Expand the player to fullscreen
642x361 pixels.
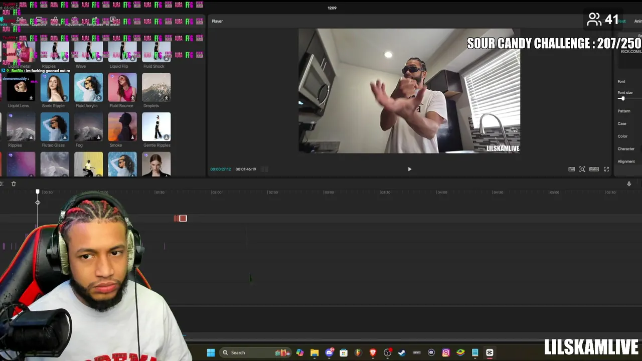(606, 169)
